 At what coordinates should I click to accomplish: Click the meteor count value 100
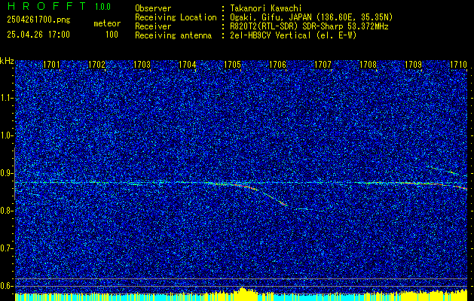(x=112, y=35)
